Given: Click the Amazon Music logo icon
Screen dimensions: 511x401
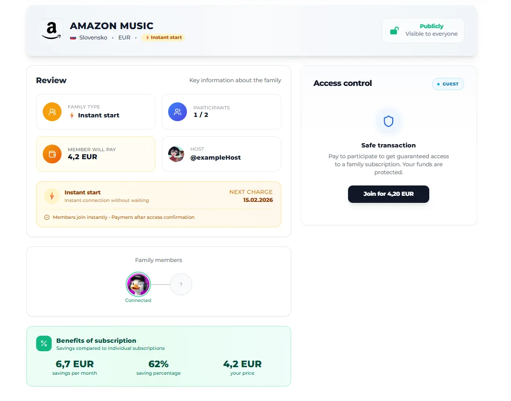Looking at the screenshot, I should point(51,30).
